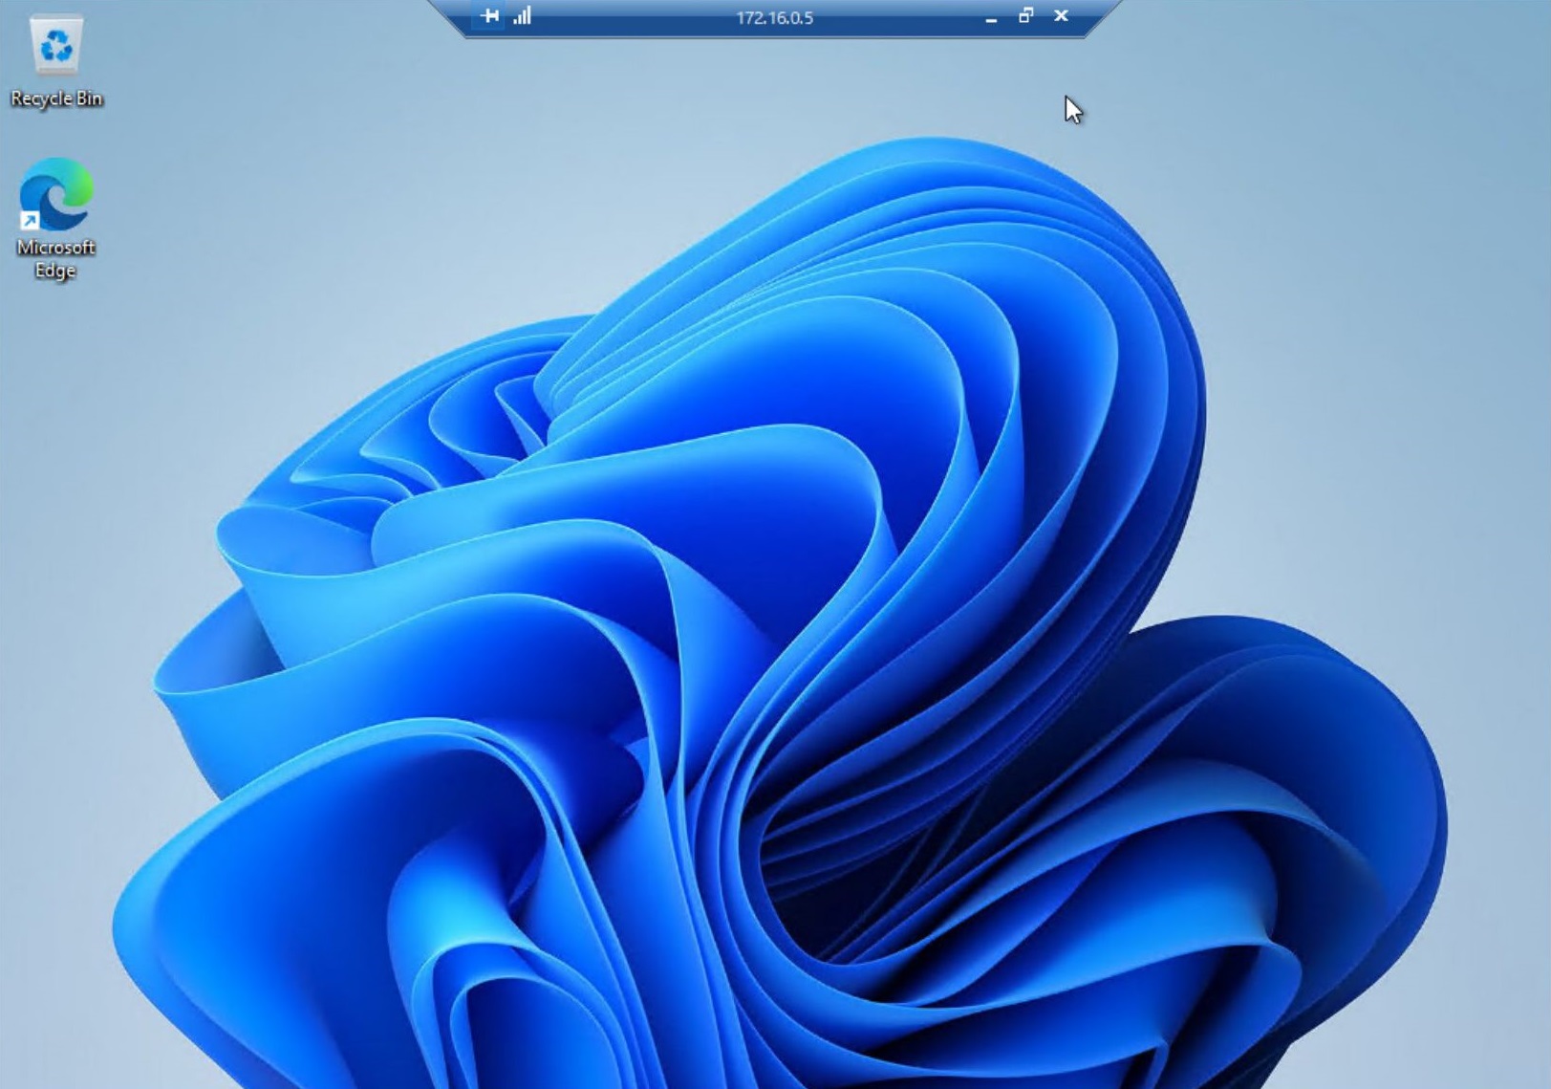The width and height of the screenshot is (1551, 1089).
Task: Show connection quality signal info
Action: 523,16
